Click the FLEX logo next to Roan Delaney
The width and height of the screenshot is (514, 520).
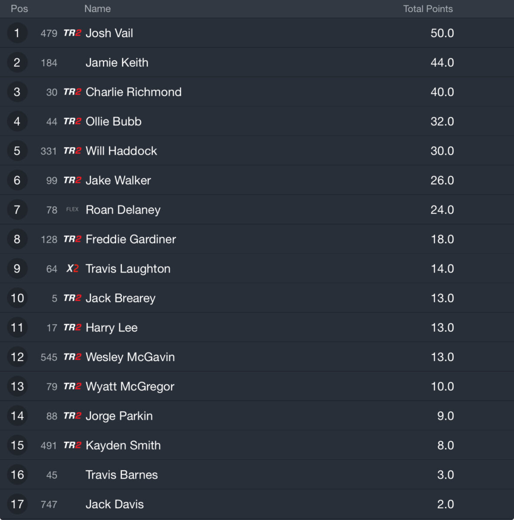72,209
